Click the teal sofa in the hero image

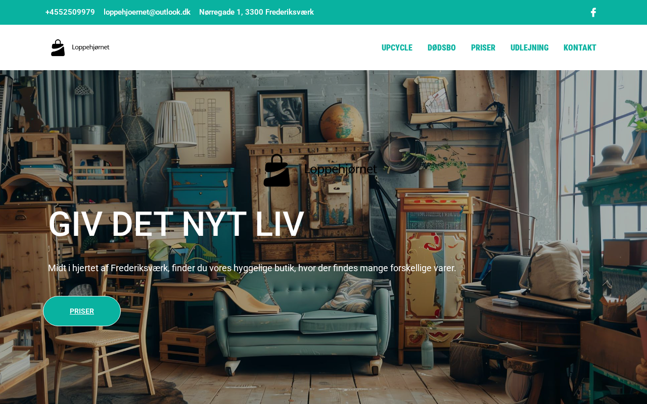tap(302, 318)
